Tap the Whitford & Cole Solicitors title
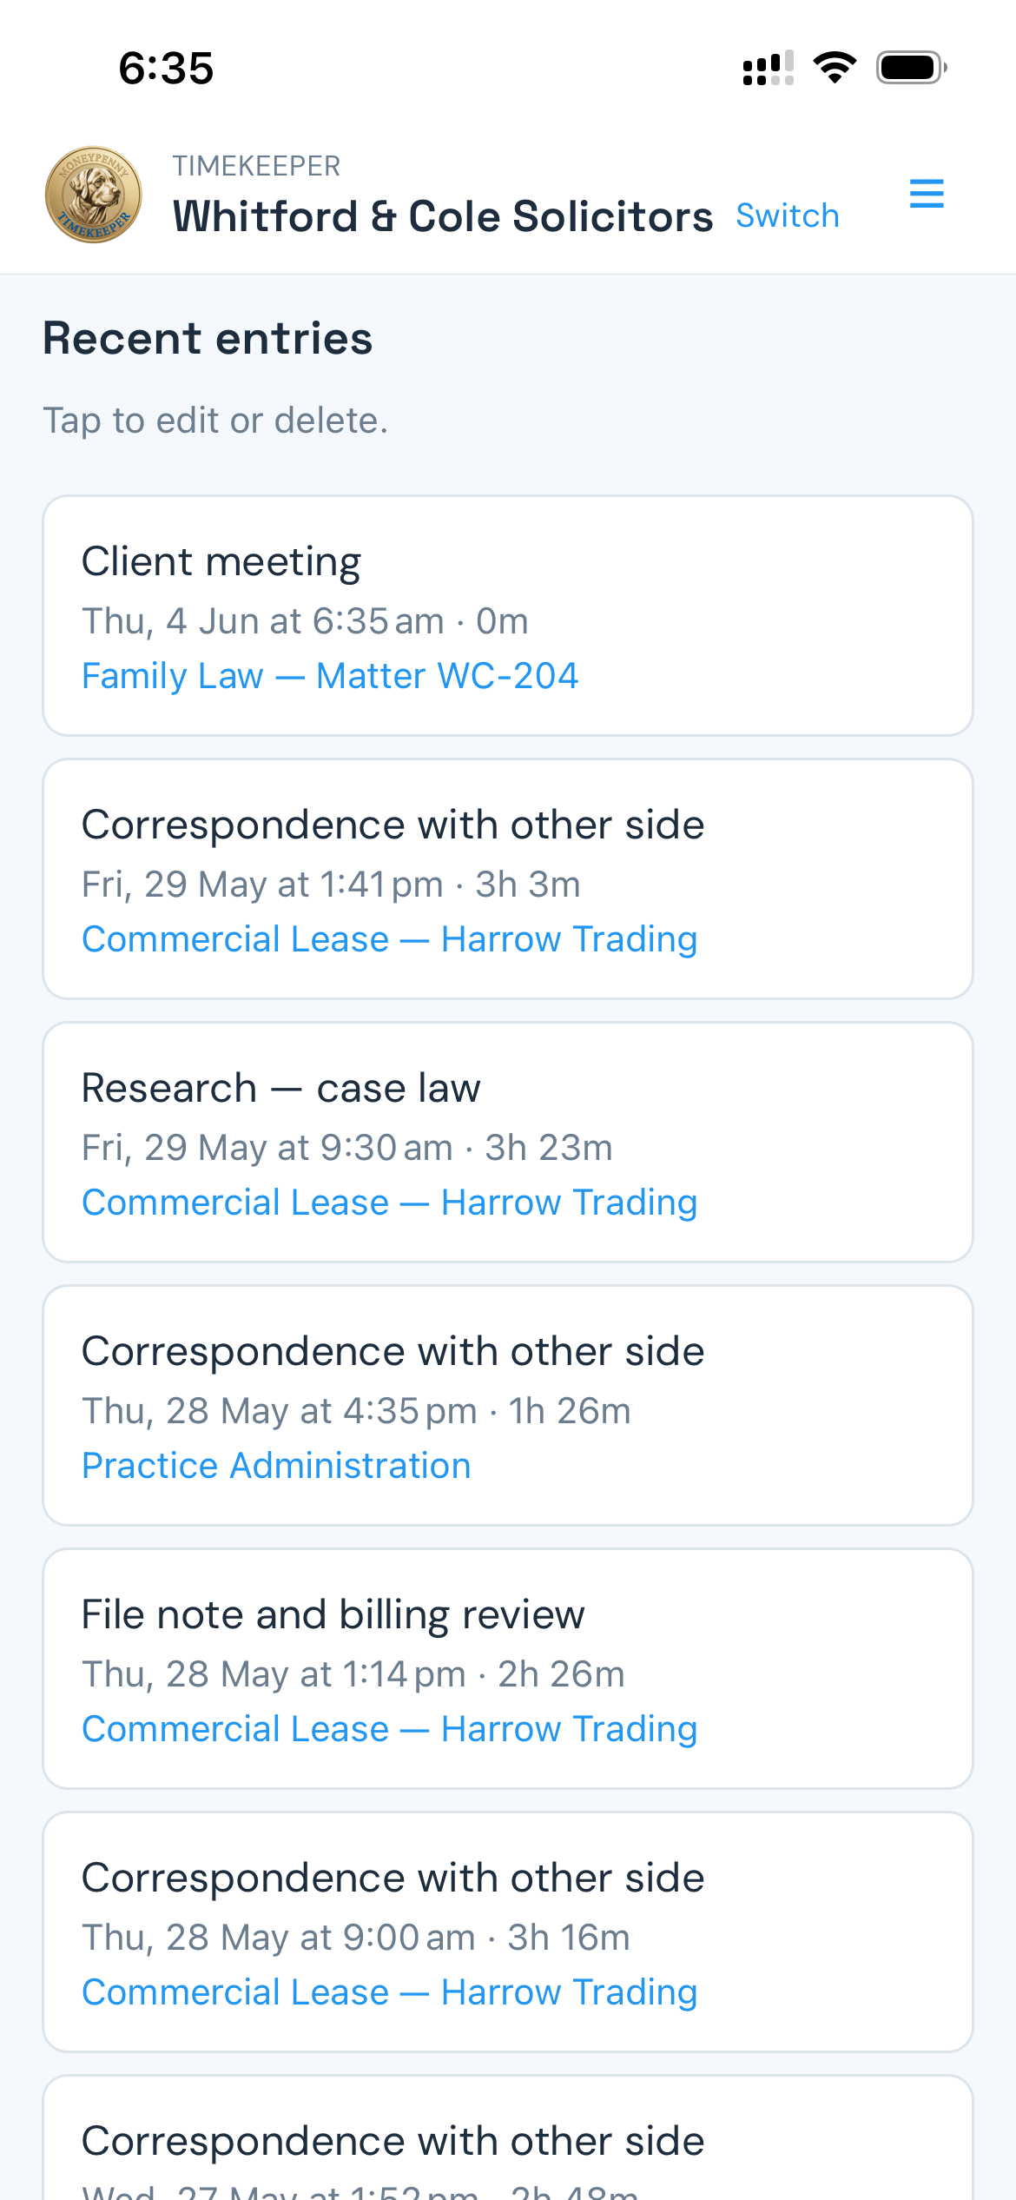The width and height of the screenshot is (1016, 2200). point(443,216)
